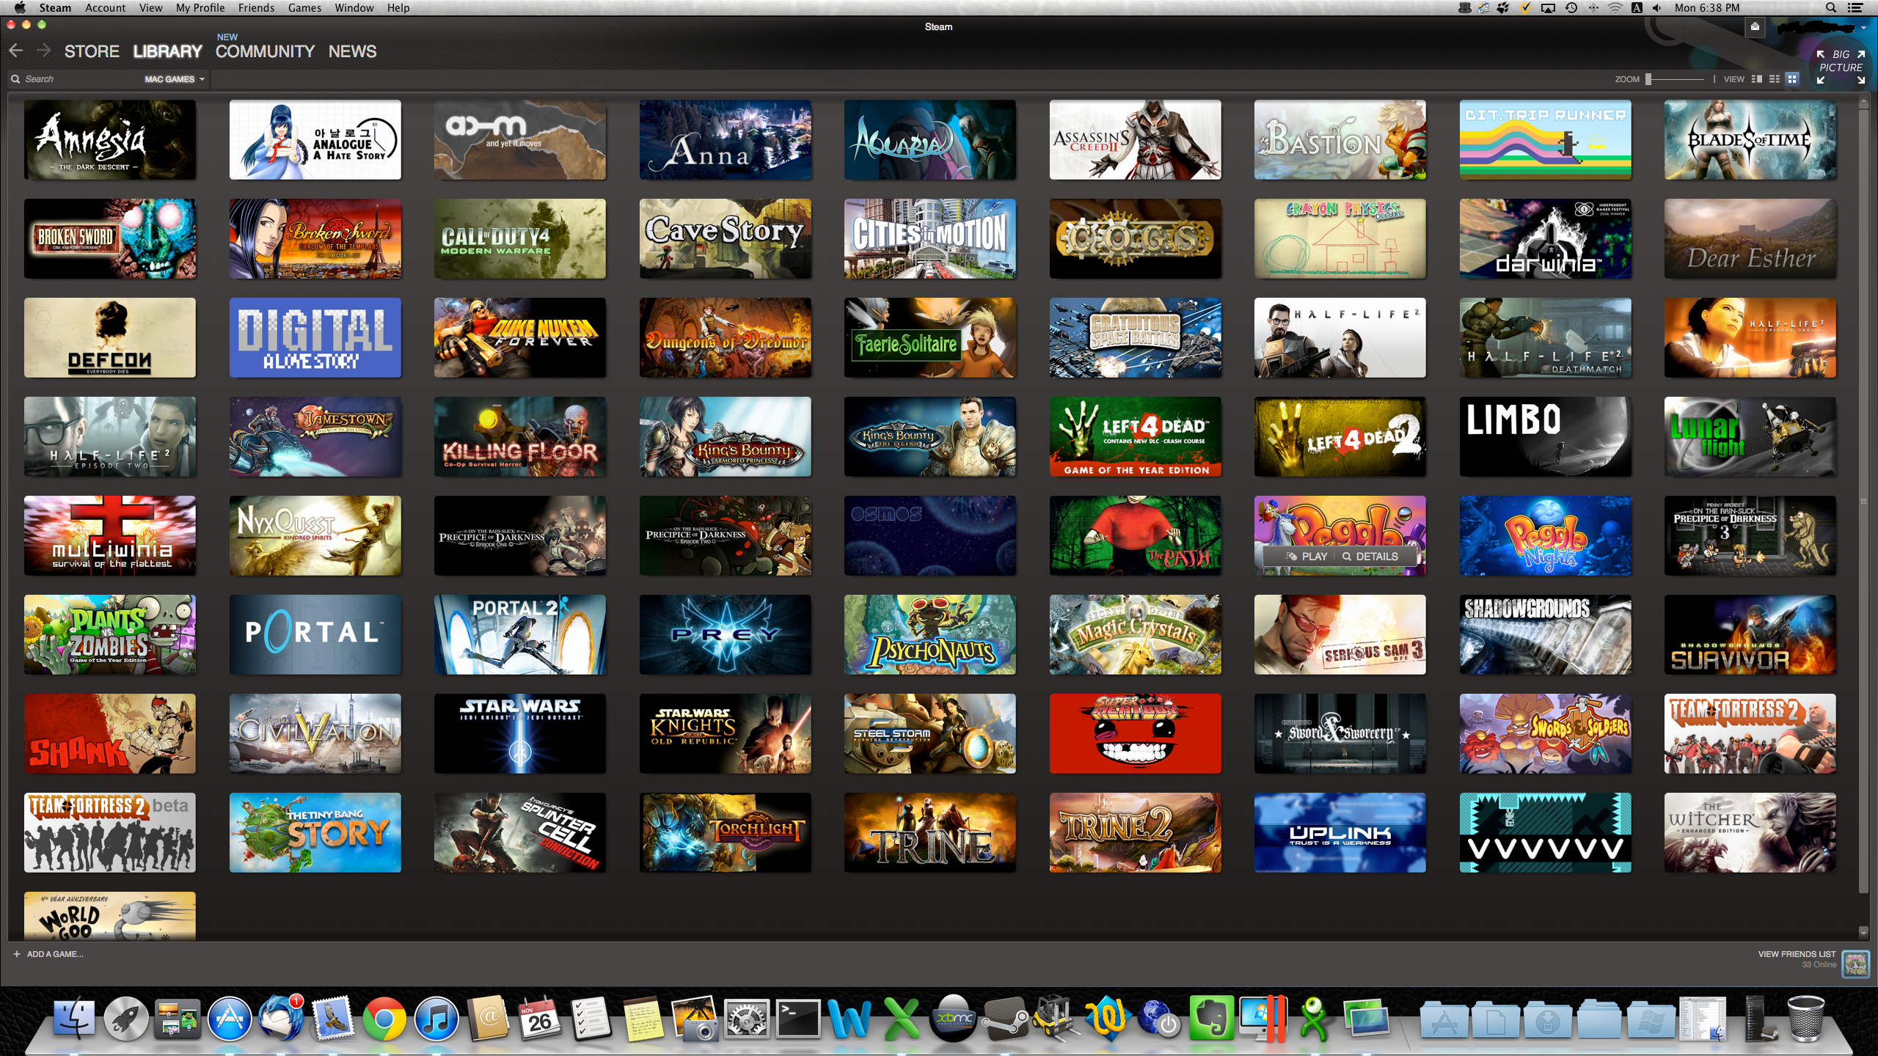The width and height of the screenshot is (1878, 1056).
Task: Open the account name dropdown arrow
Action: (x=1863, y=28)
